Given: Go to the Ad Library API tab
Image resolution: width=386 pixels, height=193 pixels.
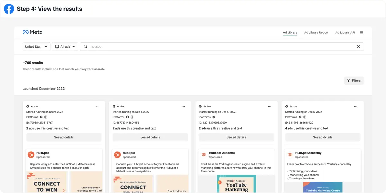Looking at the screenshot, I should click(x=345, y=32).
